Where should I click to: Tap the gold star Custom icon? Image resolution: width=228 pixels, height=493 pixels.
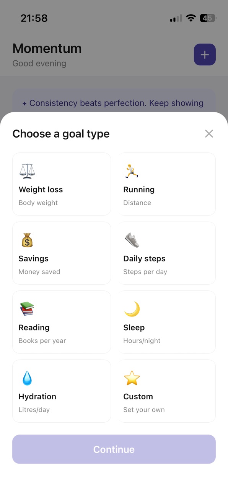[132, 378]
